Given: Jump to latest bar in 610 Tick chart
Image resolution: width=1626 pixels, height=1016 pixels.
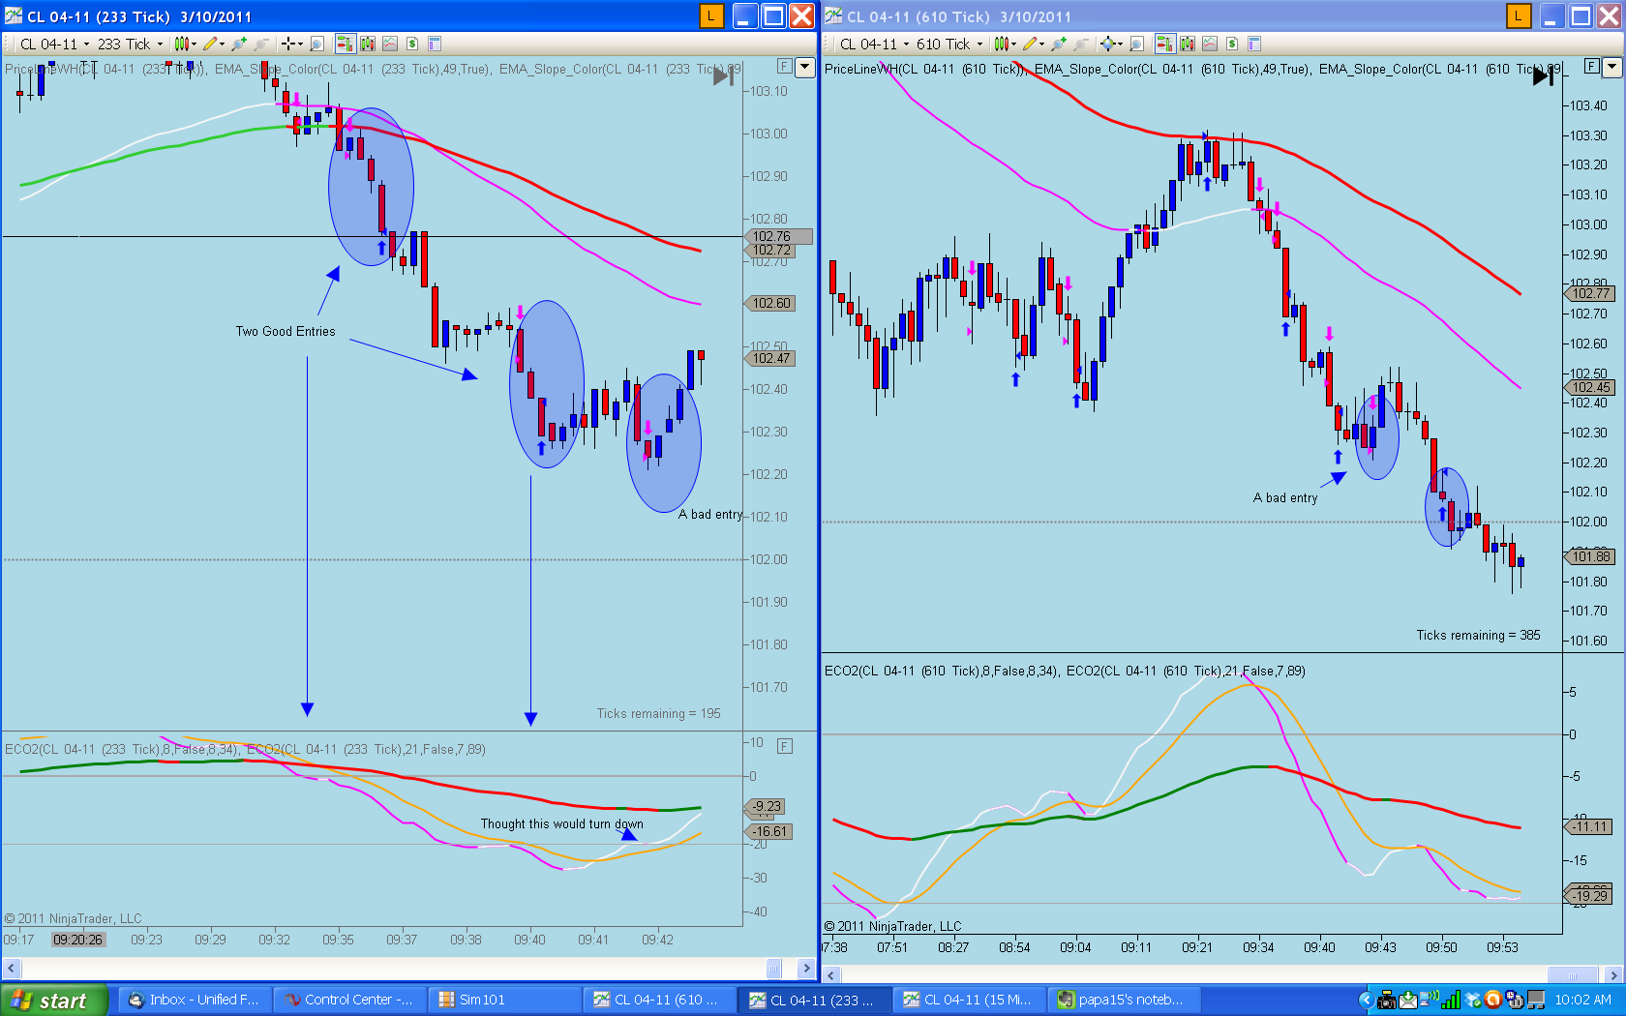Looking at the screenshot, I should (1543, 75).
